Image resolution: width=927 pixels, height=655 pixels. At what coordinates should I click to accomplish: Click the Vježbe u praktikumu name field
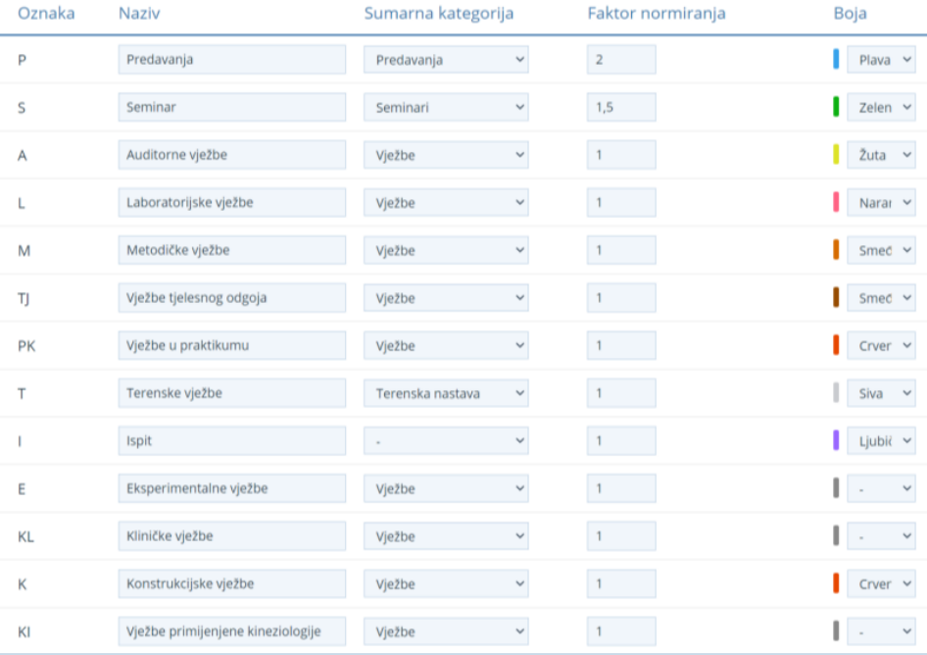tap(231, 345)
